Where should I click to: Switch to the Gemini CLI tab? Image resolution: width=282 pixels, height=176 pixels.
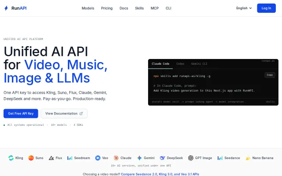(199, 64)
